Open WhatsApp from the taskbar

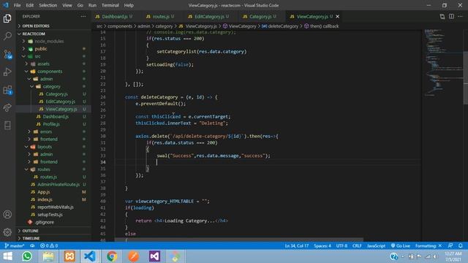27,256
